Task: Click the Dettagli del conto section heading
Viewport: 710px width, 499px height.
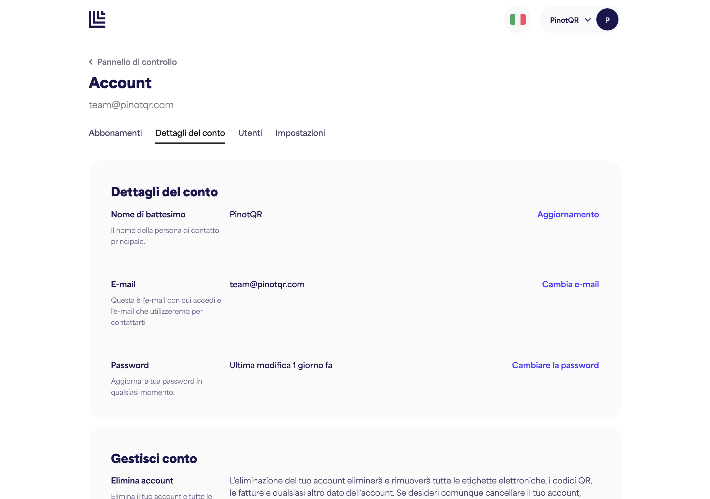Action: tap(164, 192)
